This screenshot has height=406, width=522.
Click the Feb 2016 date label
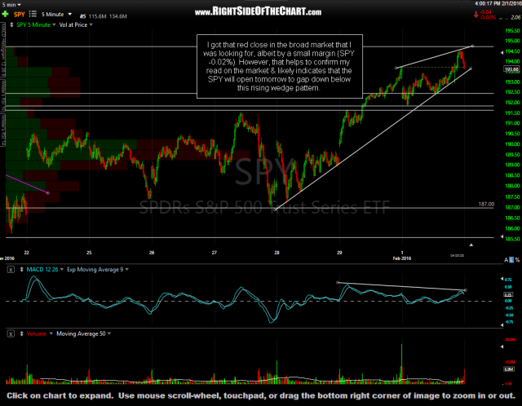click(x=402, y=258)
